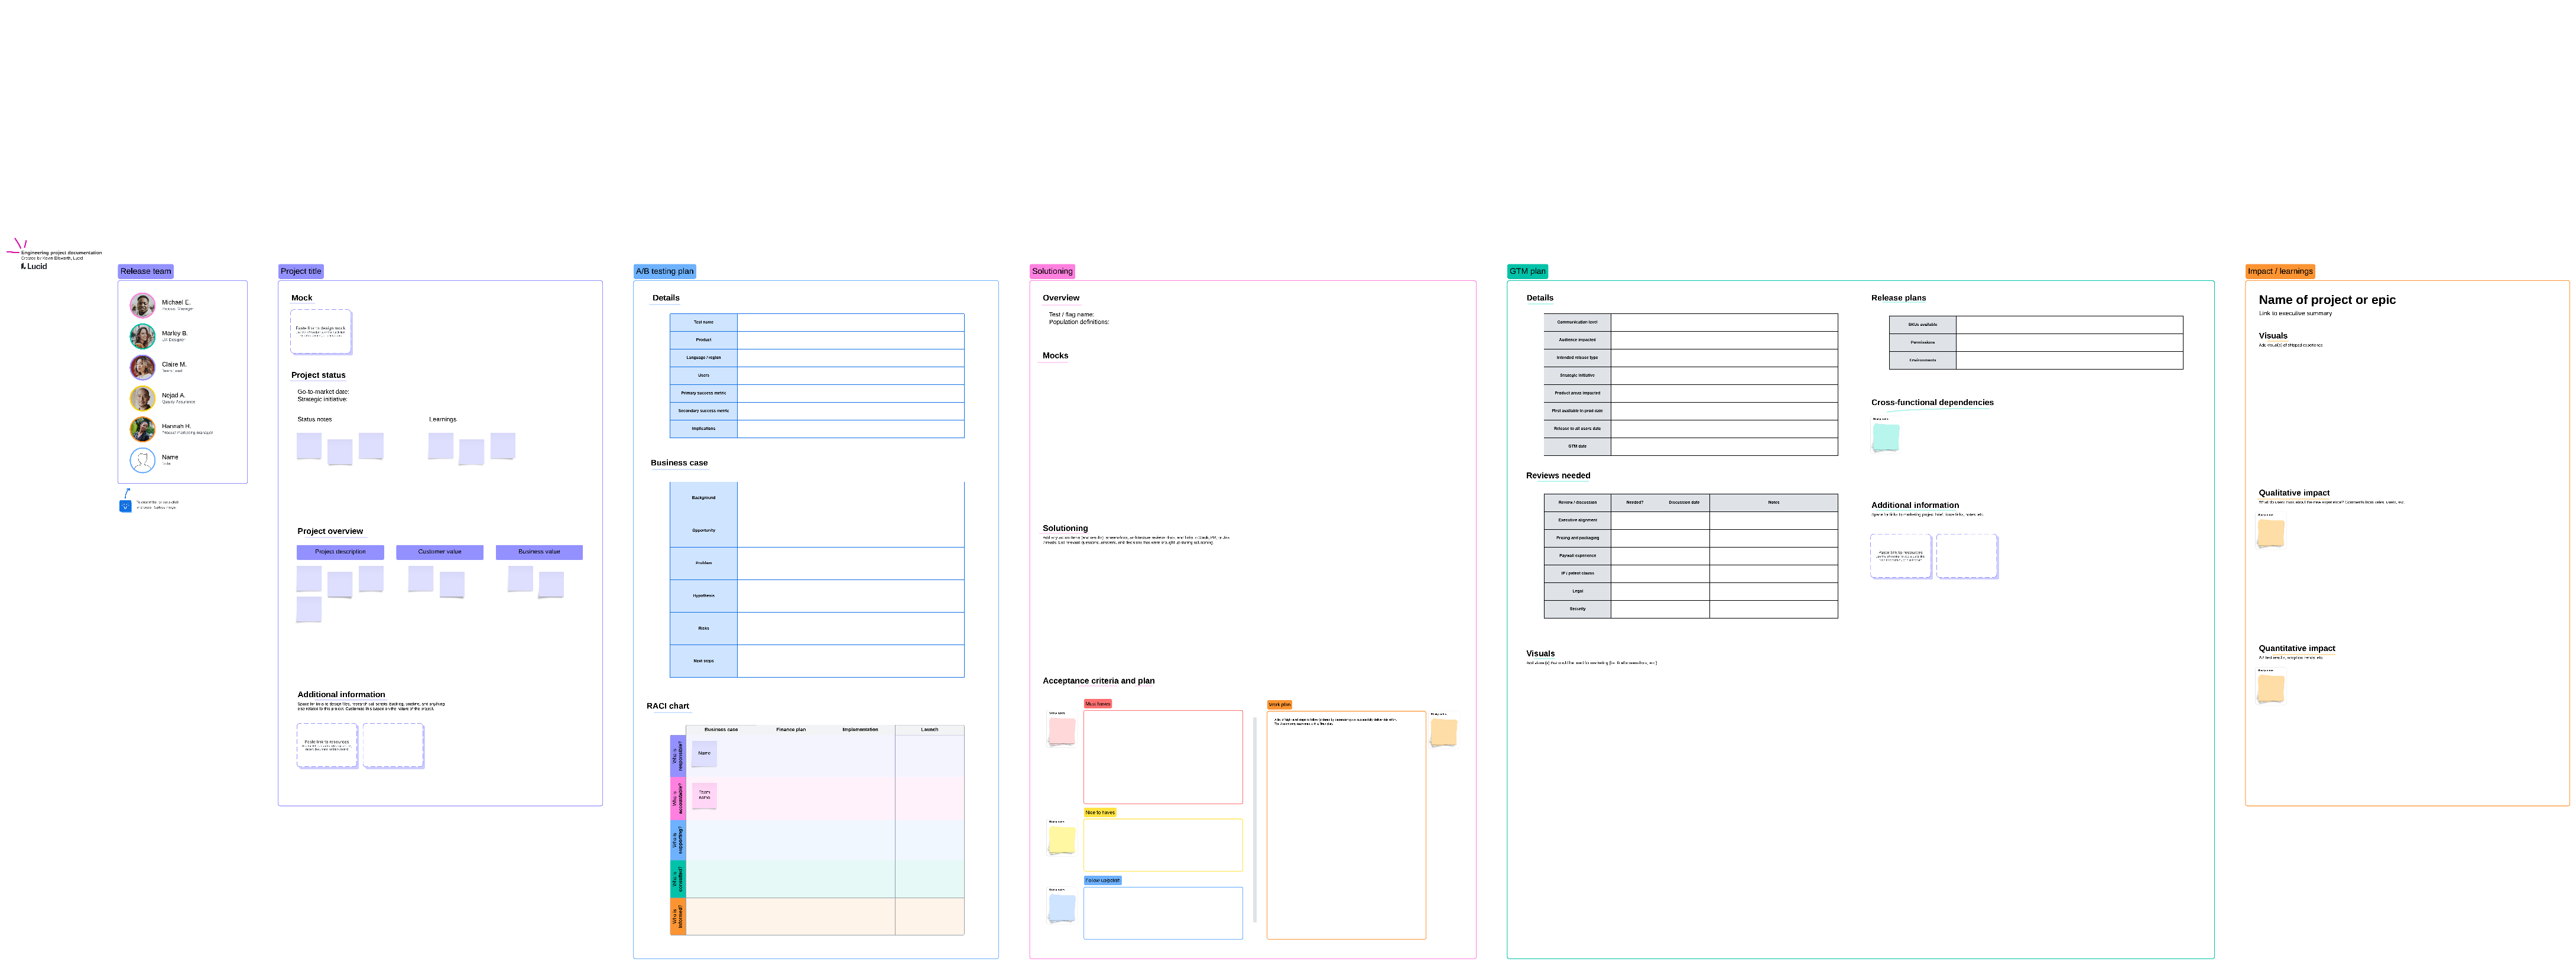
Task: Click the empty Test name value cell
Action: [850, 322]
